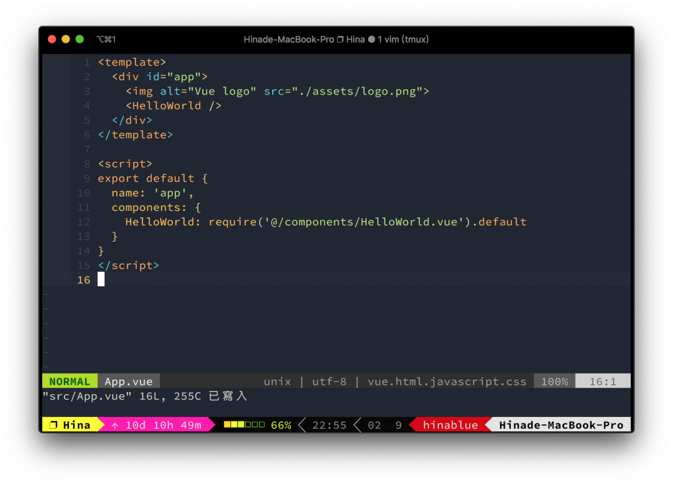Click the opening <script> tag
The image size is (673, 484).
125,164
